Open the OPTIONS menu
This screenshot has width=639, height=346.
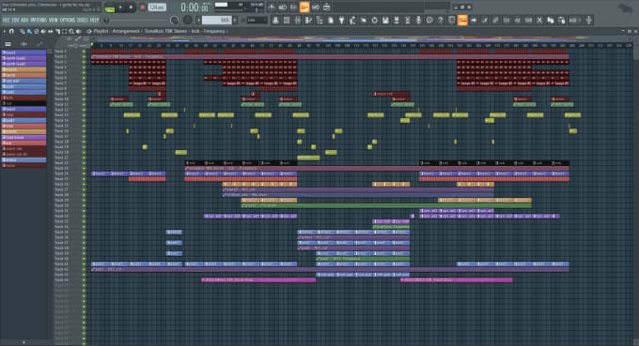point(68,20)
